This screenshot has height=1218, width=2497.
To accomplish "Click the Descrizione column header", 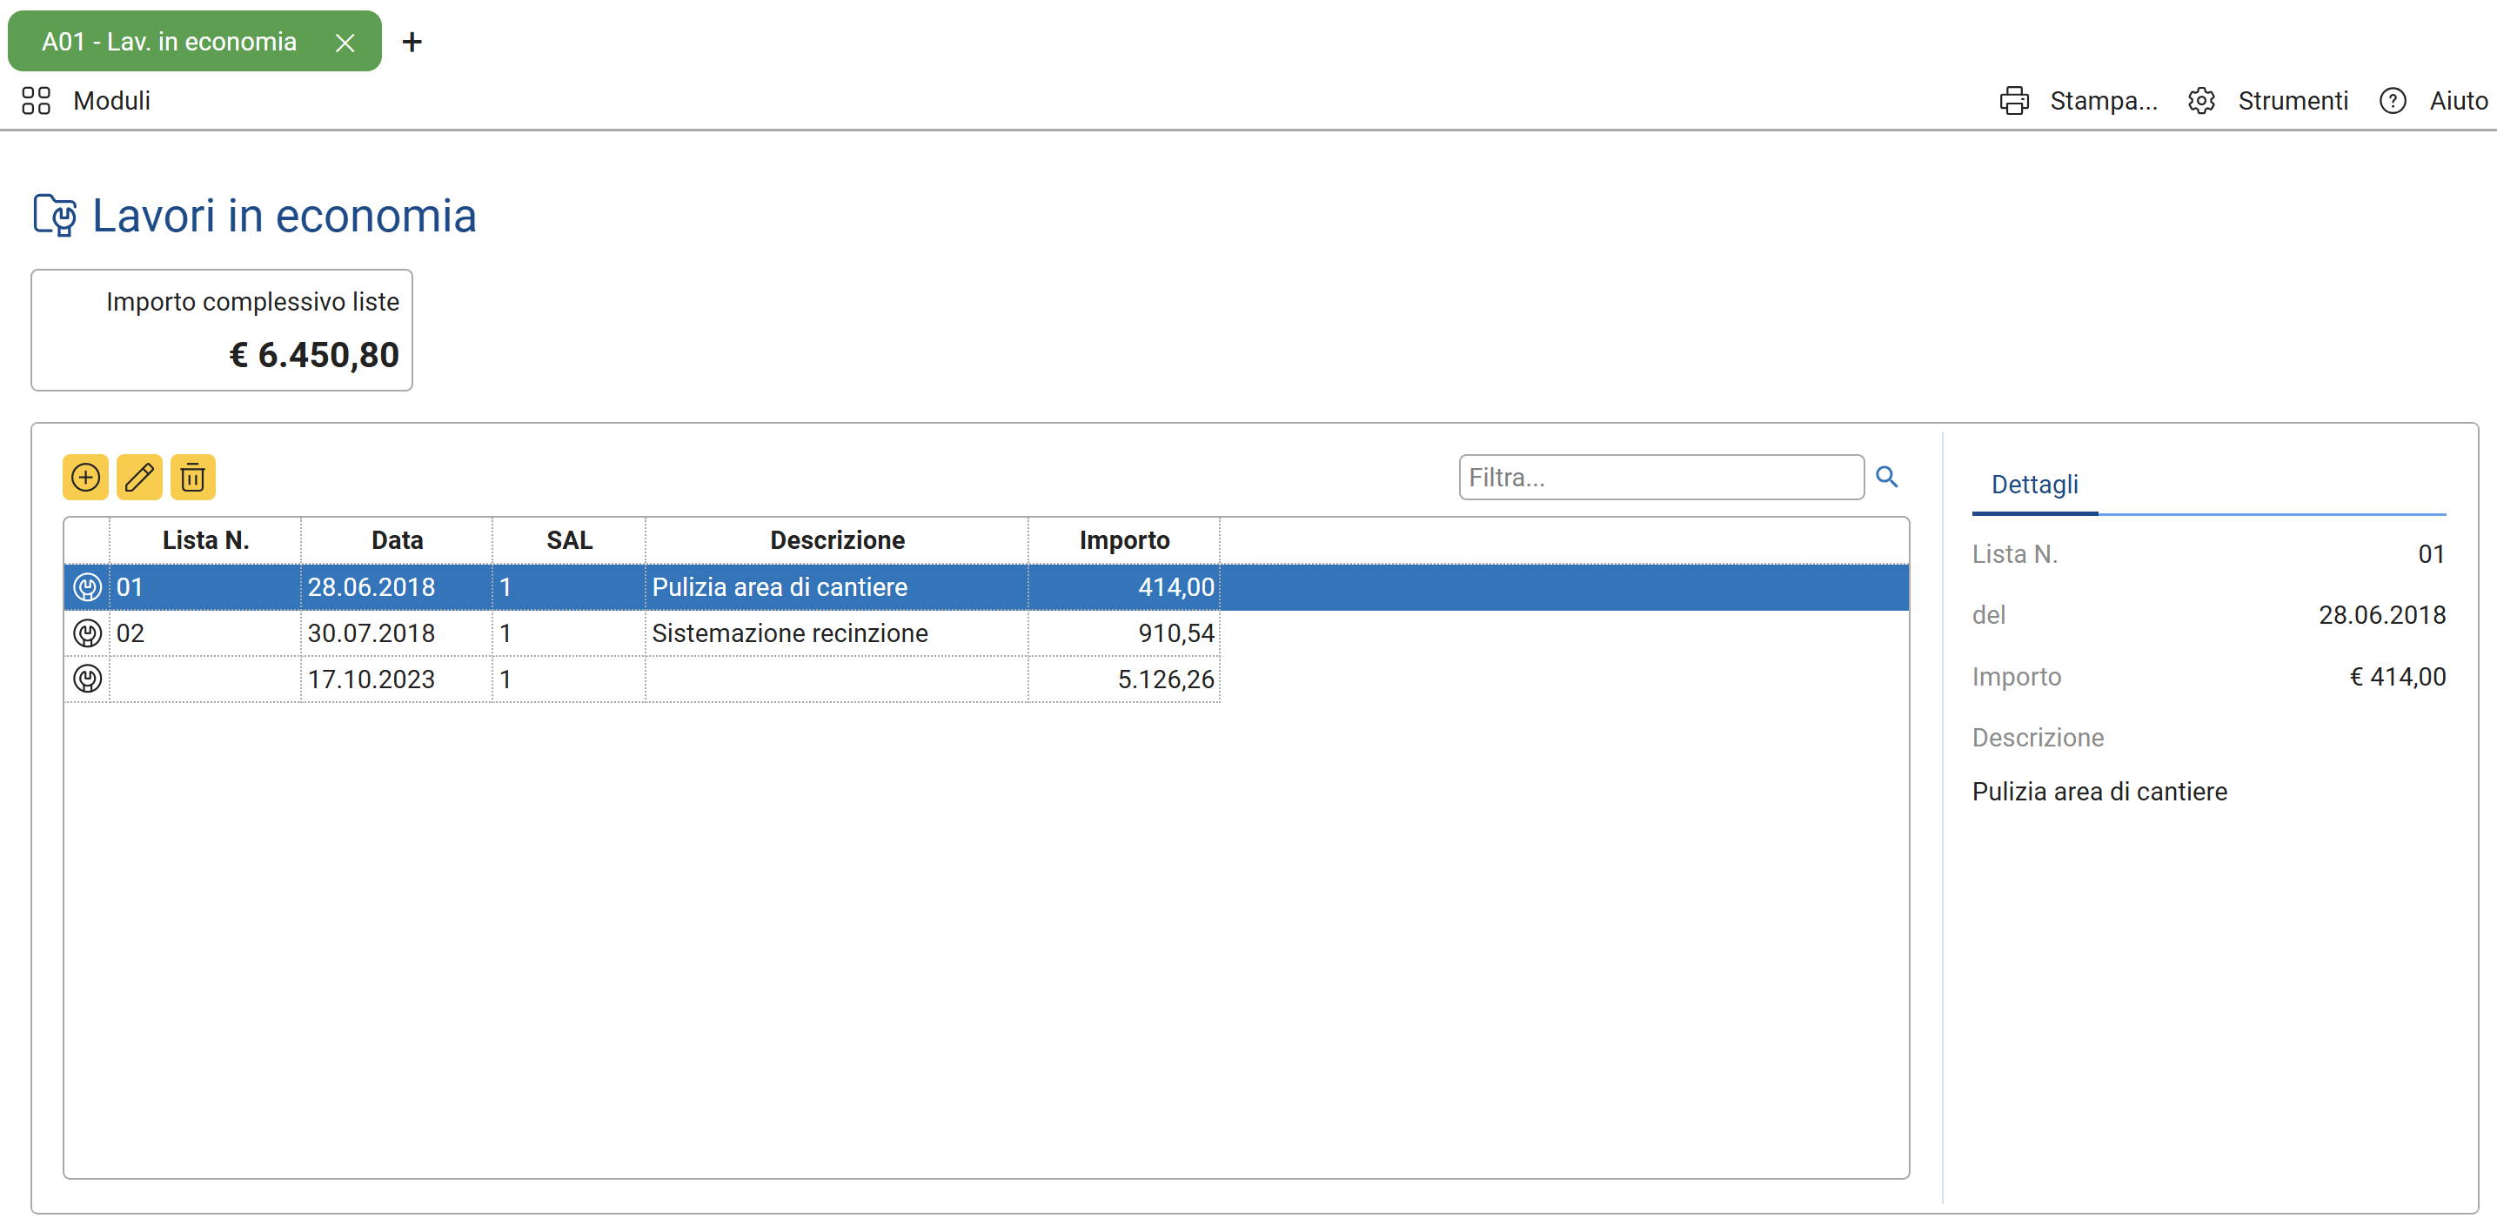I will pos(836,540).
